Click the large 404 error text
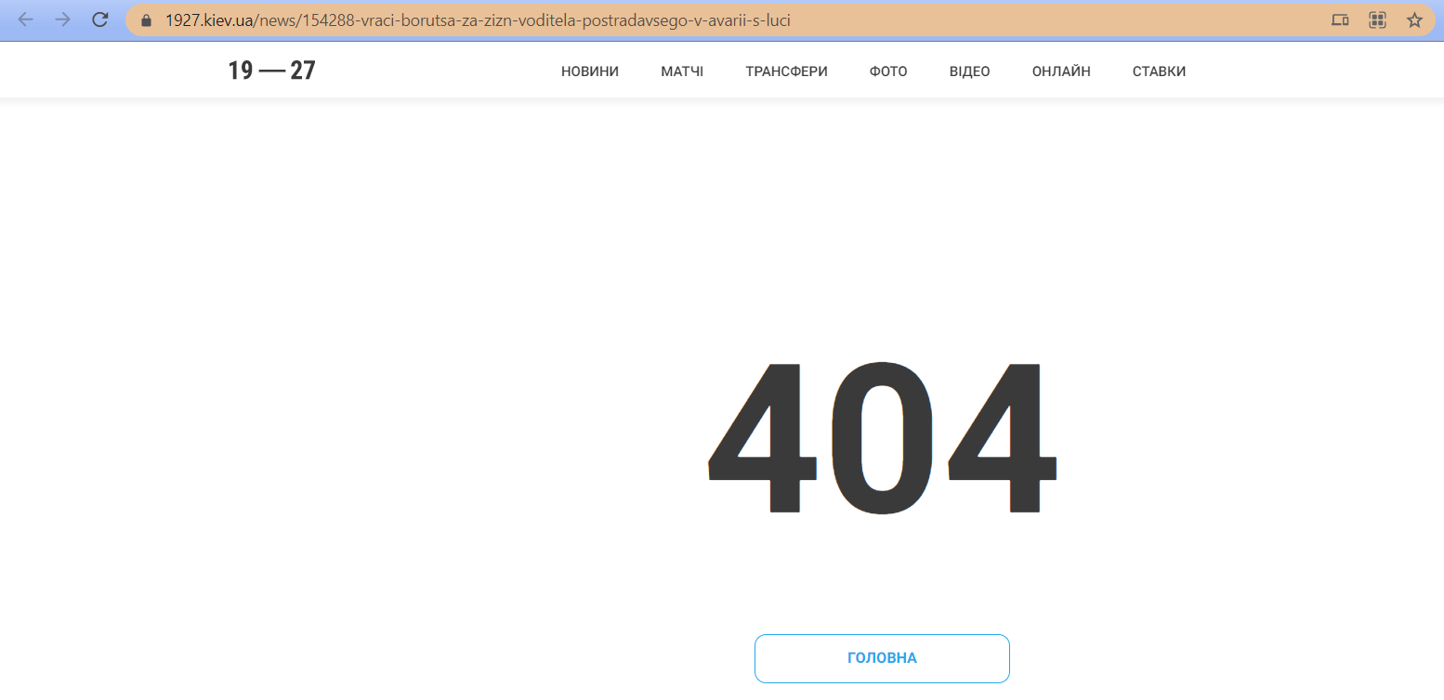1444x700 pixels. click(x=882, y=437)
